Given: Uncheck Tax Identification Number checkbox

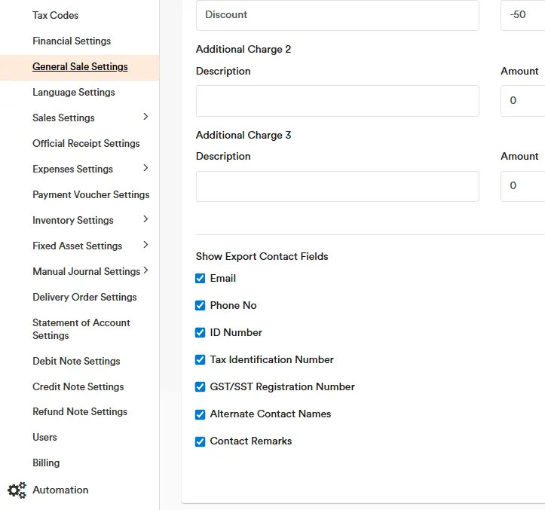Looking at the screenshot, I should 201,360.
